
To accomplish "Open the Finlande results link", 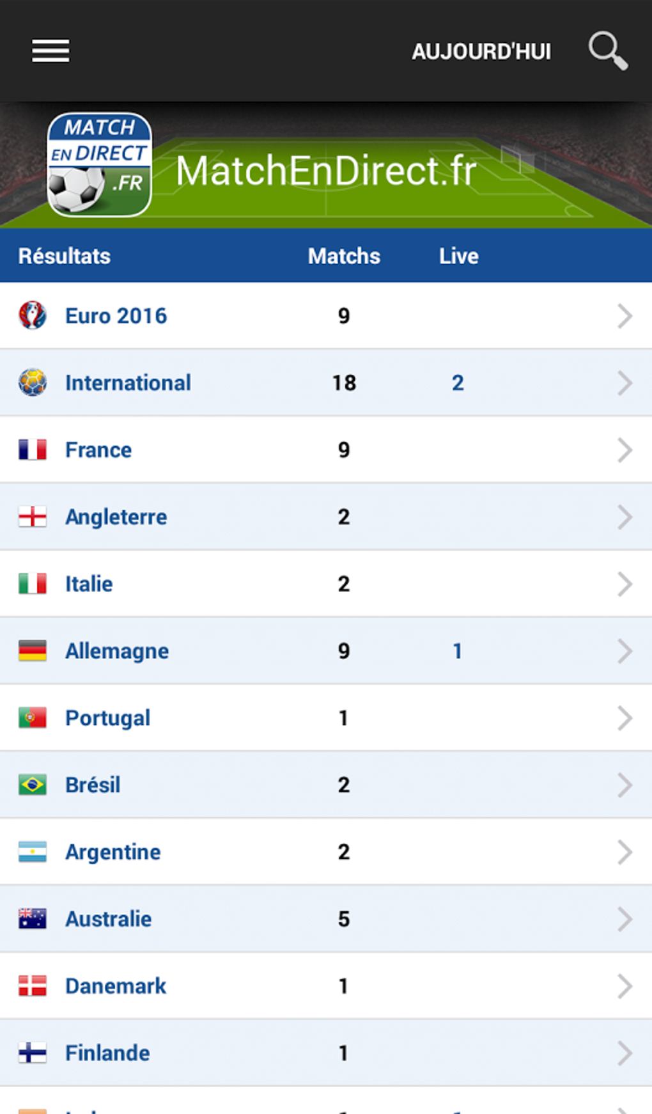I will [x=107, y=1053].
